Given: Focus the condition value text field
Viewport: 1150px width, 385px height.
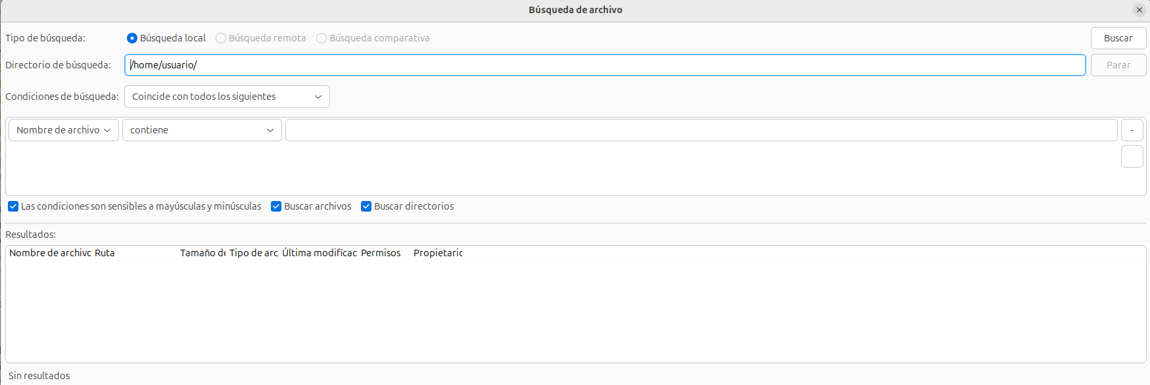Looking at the screenshot, I should point(701,130).
